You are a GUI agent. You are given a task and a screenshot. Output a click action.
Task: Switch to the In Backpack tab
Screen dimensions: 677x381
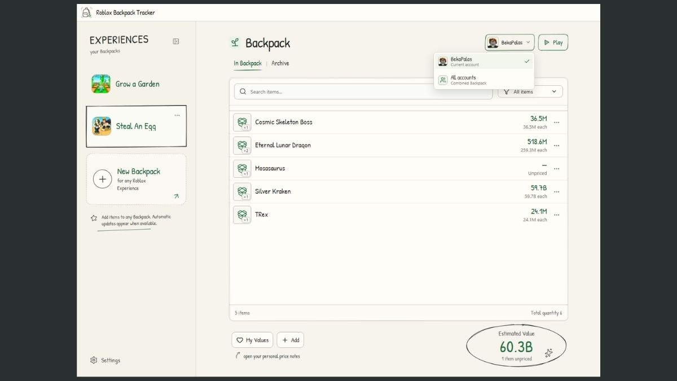coord(248,63)
